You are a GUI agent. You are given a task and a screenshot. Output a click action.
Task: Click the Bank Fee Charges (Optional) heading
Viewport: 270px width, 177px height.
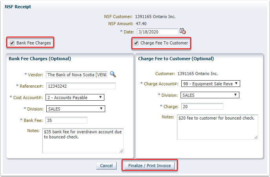[x=40, y=59]
